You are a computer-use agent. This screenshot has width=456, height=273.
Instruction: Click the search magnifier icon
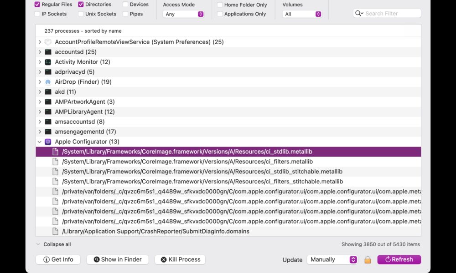point(359,13)
